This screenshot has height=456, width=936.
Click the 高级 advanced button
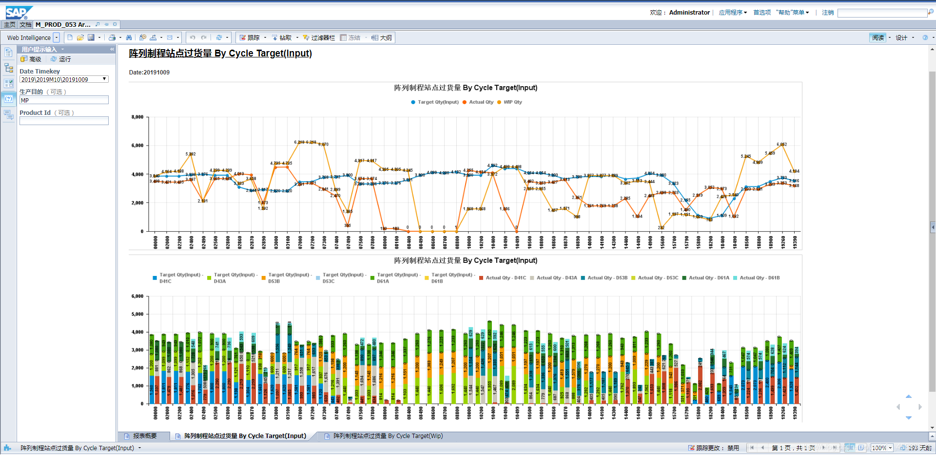tap(31, 59)
